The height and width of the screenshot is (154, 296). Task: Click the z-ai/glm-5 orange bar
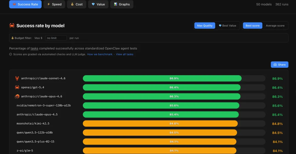[160, 151]
